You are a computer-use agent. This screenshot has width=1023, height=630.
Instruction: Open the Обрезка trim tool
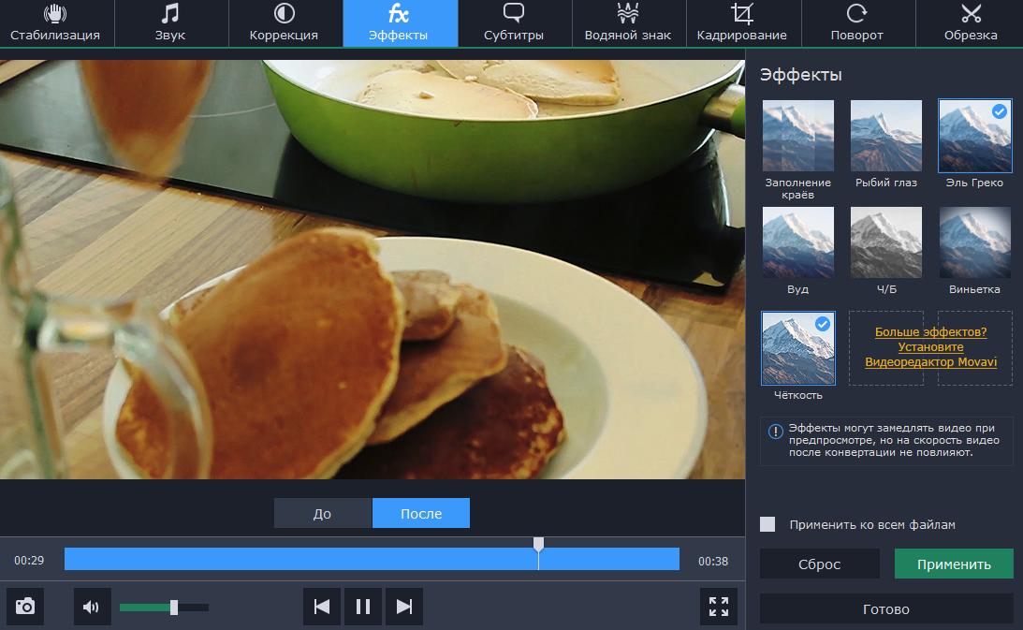(971, 23)
